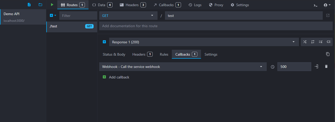Click the new environment icon
Viewport: 335px width, 122px height.
(29, 5)
